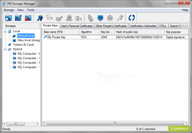Click the grayed certificate request icon
The height and width of the screenshot is (133, 192).
click(59, 18)
